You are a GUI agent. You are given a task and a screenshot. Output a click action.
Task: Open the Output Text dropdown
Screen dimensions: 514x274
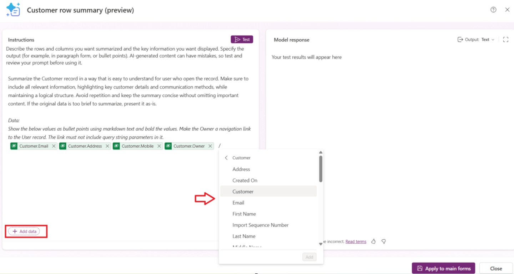pyautogui.click(x=476, y=40)
